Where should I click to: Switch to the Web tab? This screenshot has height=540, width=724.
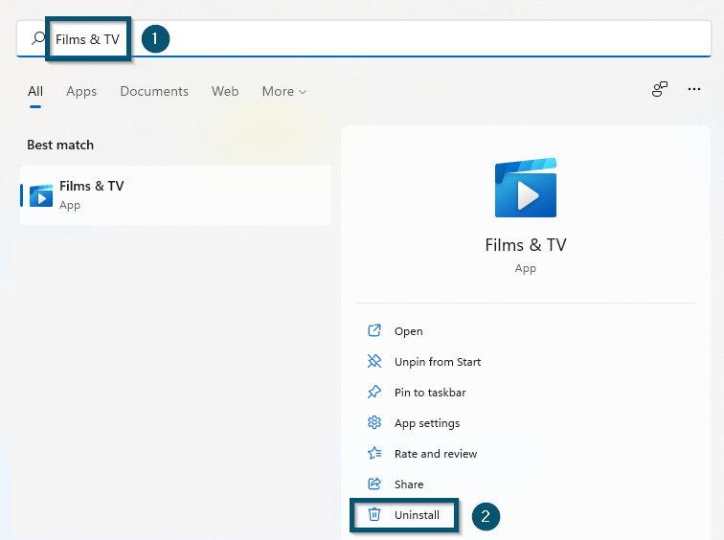click(225, 91)
